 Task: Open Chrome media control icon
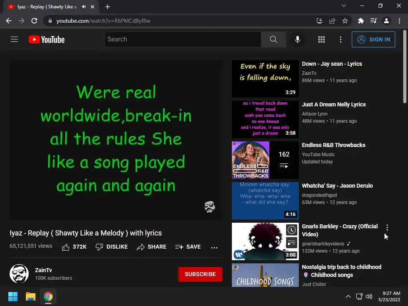pyautogui.click(x=373, y=21)
